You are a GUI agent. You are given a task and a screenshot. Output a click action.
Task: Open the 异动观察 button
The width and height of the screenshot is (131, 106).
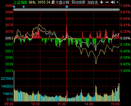[79, 2]
